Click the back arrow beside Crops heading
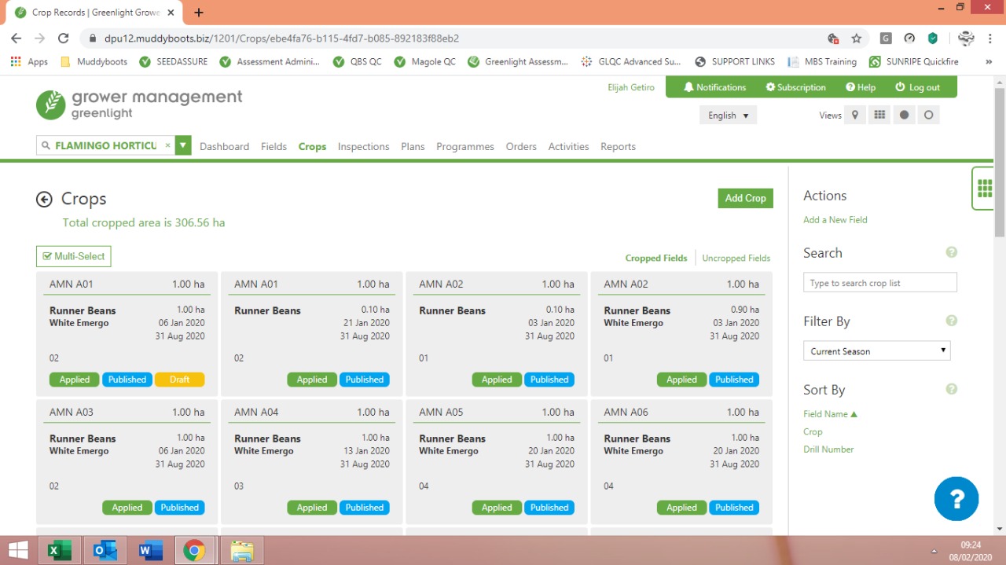The image size is (1006, 565). pos(44,200)
